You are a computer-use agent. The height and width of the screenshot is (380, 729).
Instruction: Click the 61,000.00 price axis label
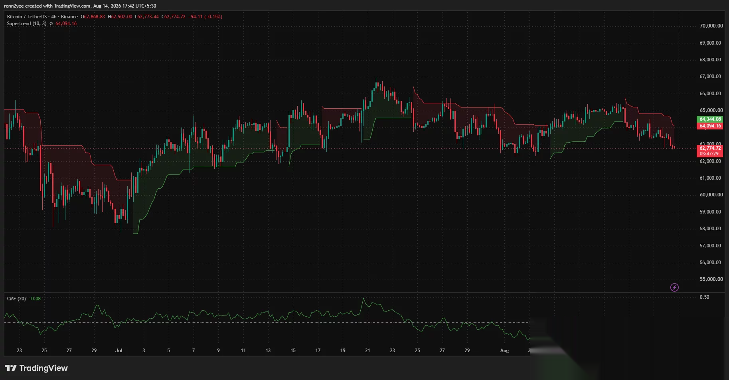[710, 178]
